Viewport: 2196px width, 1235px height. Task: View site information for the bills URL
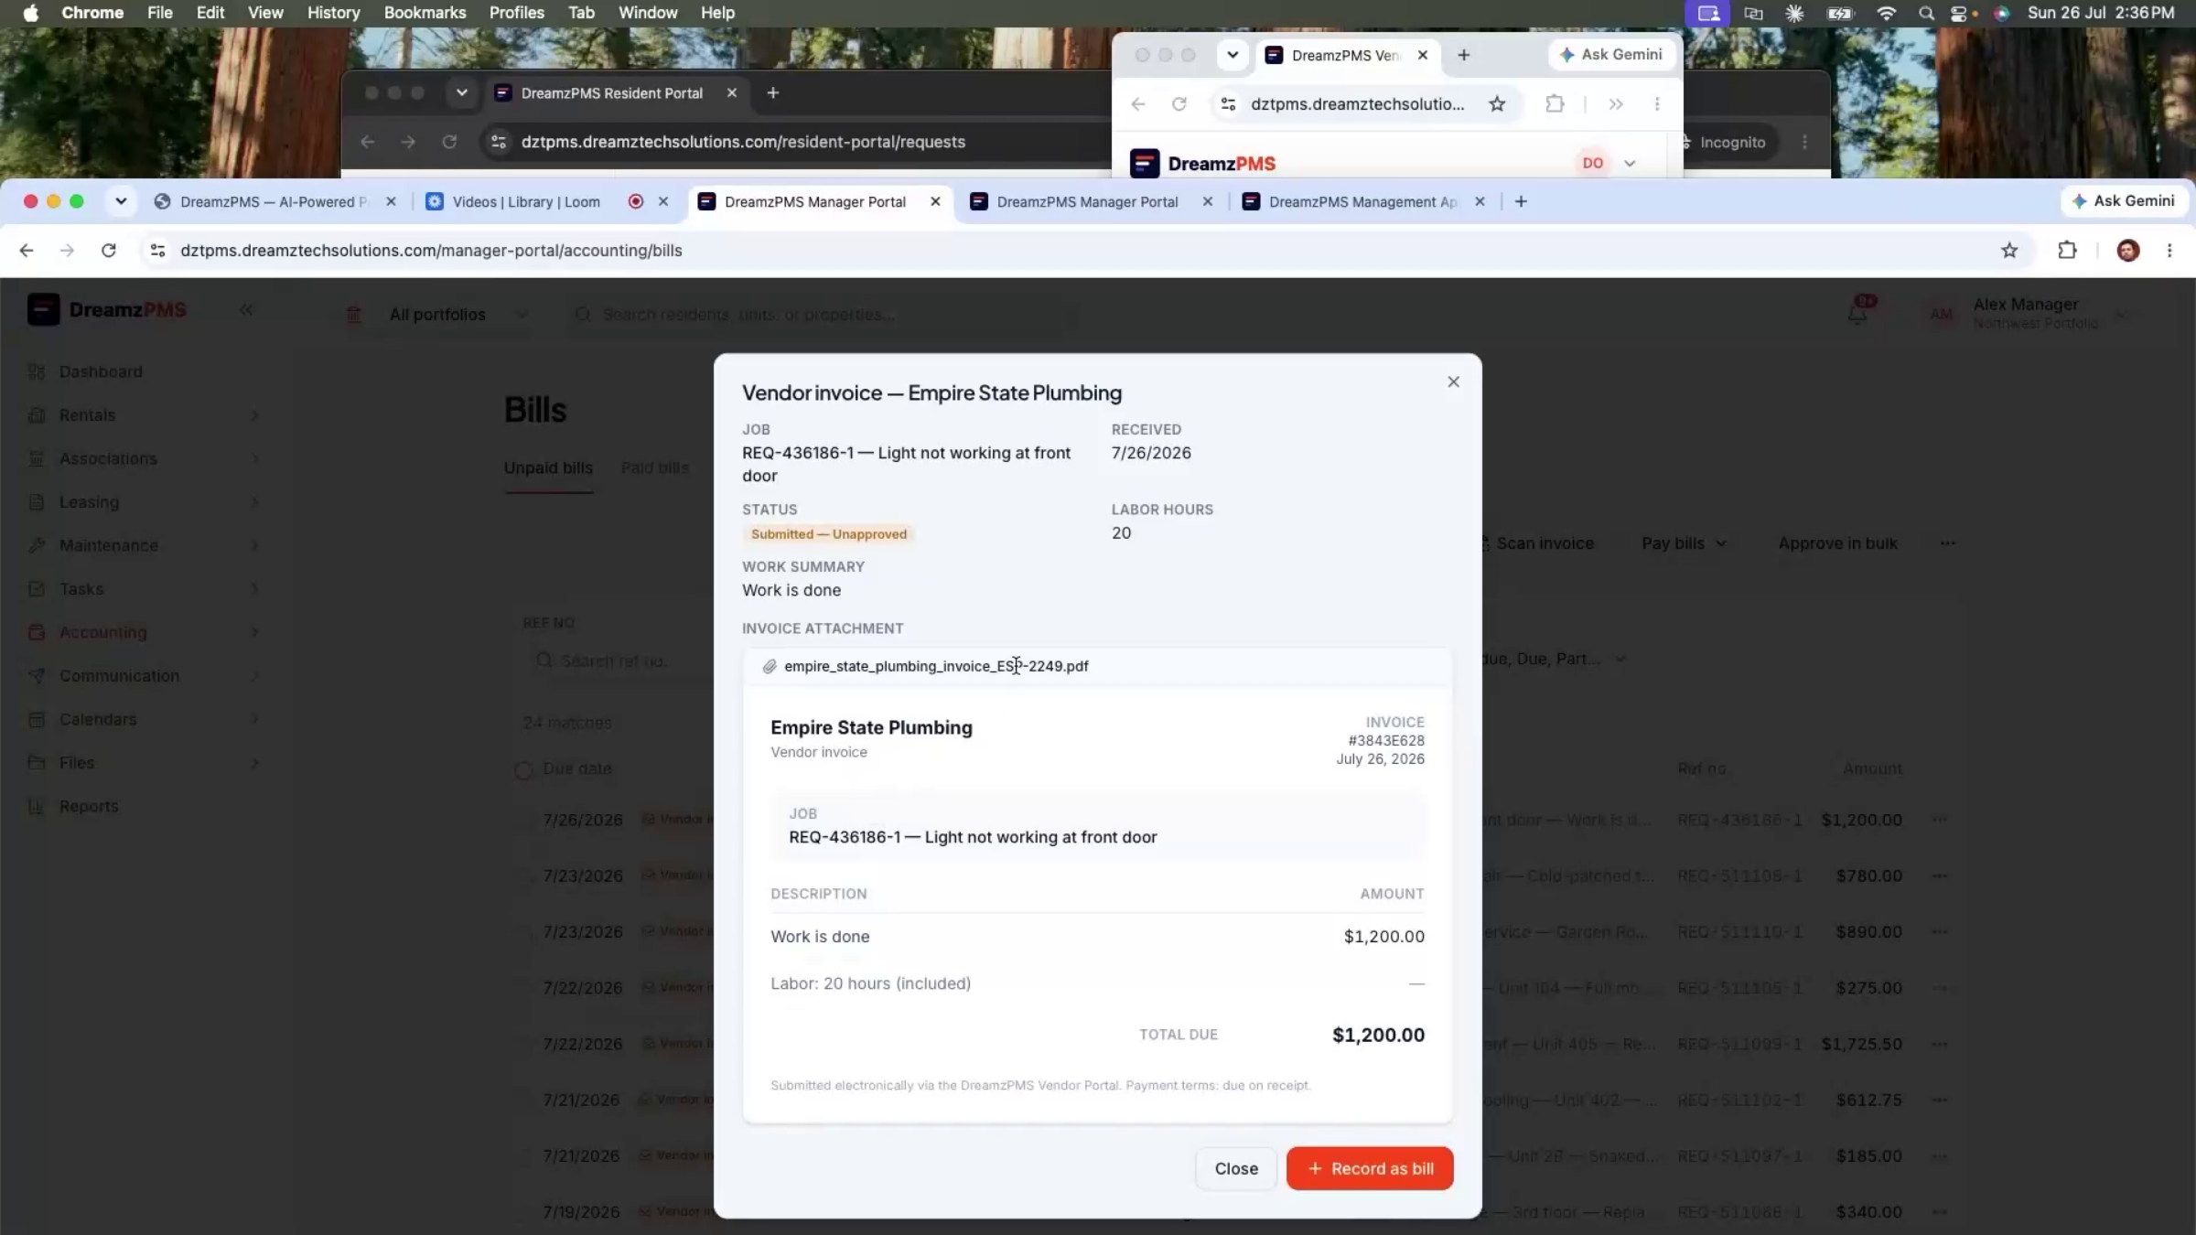[x=157, y=250]
